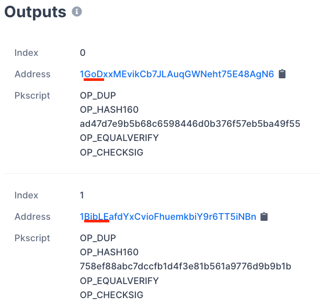Screen dimensions: 320x307
Task: Click OP_CHECKSIG in the second output's script
Action: click(111, 295)
